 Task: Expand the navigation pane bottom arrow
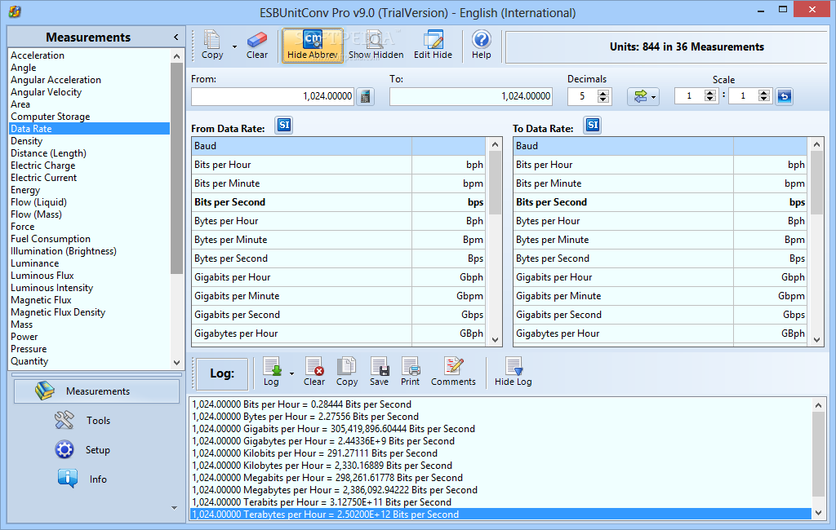(175, 508)
